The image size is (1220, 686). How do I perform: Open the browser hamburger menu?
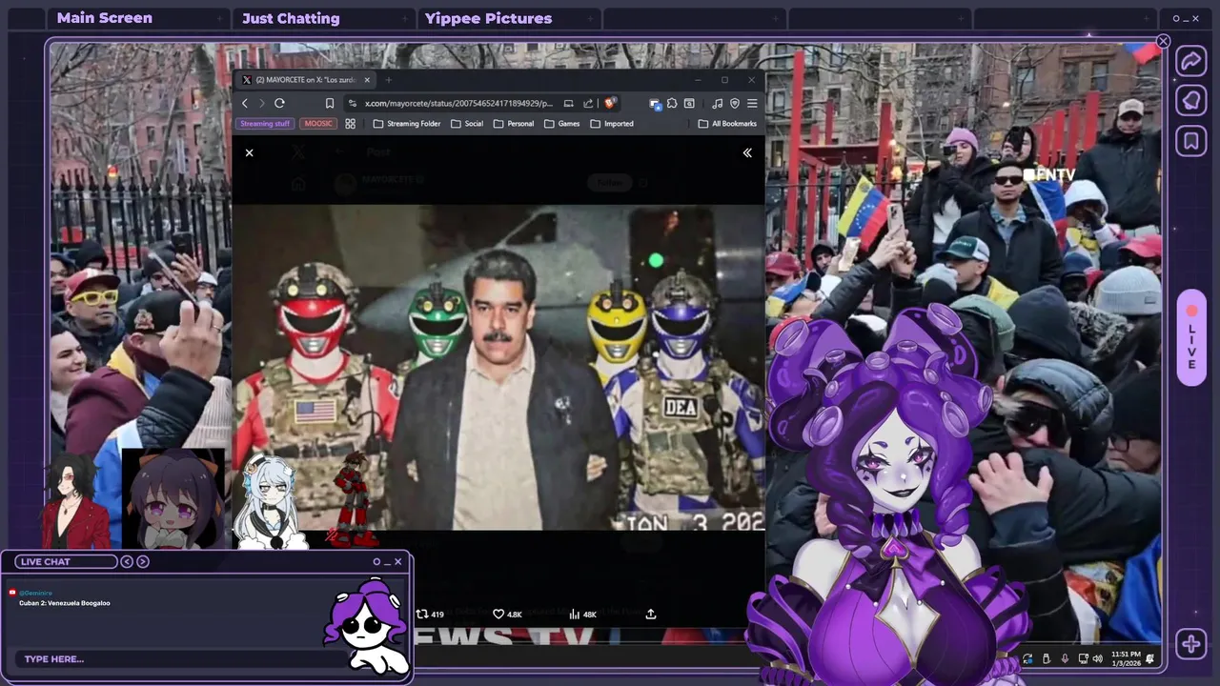pos(752,103)
